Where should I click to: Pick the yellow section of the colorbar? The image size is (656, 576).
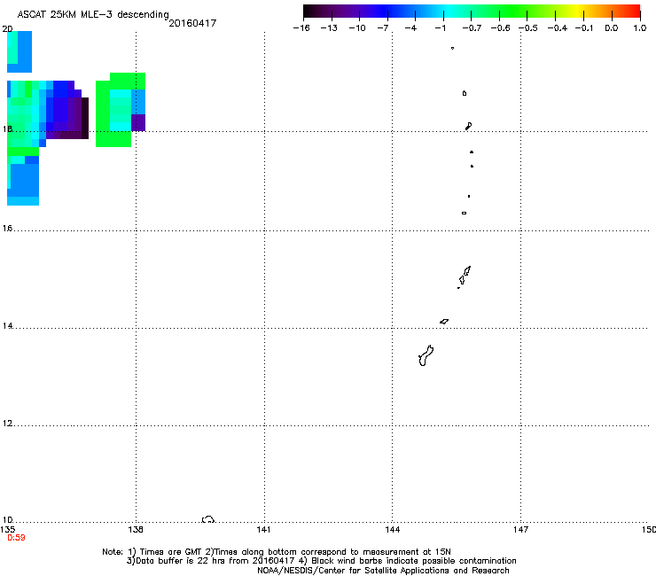pyautogui.click(x=577, y=12)
